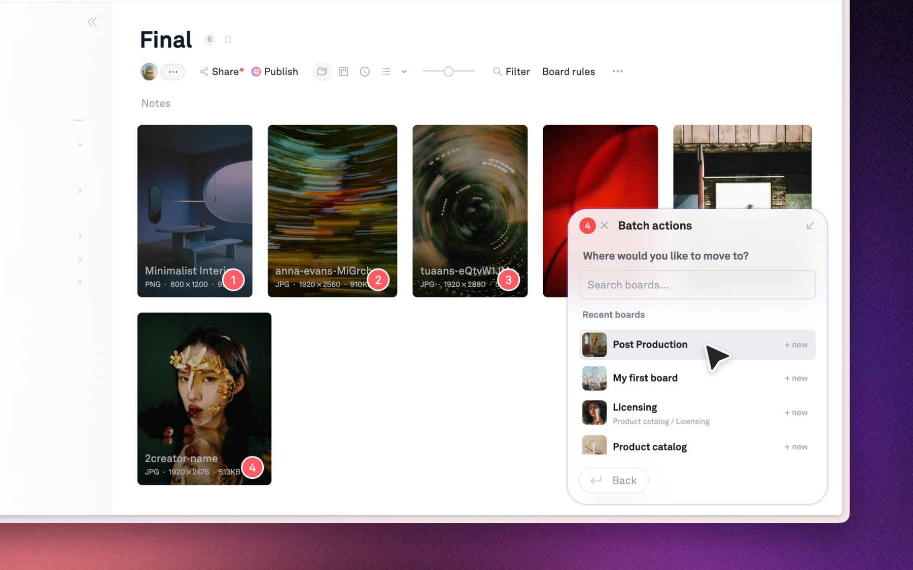Choose Post Production as destination board
The height and width of the screenshot is (570, 913).
click(650, 345)
